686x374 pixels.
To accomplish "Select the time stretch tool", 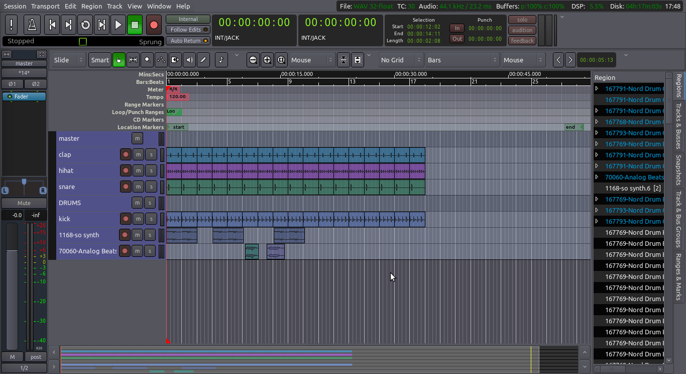I will tap(175, 60).
